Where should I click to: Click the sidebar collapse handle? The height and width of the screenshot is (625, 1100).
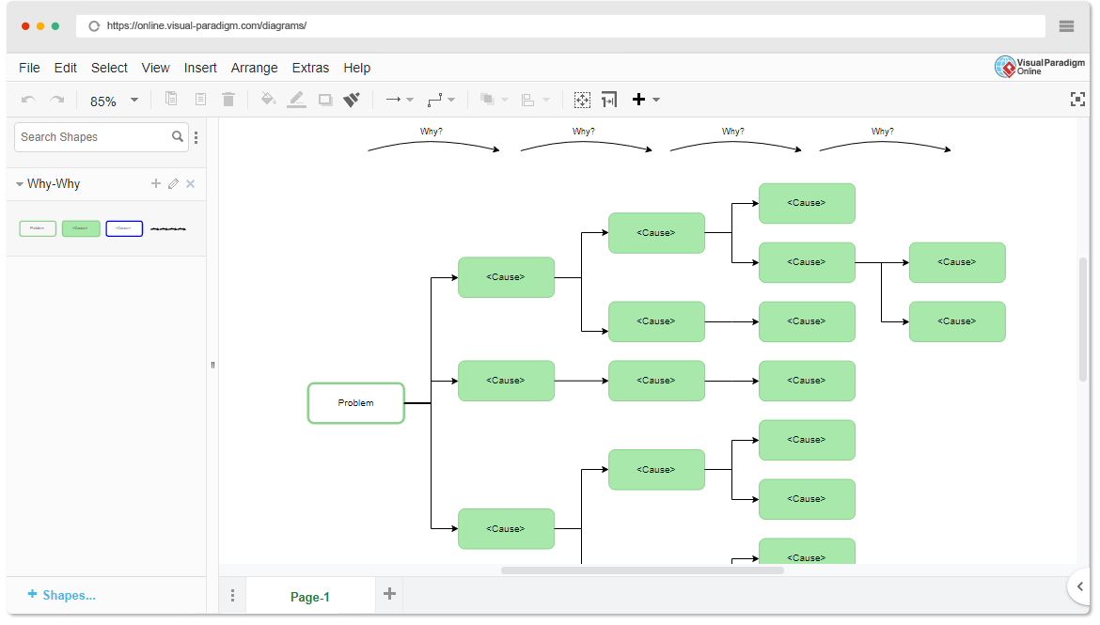212,365
